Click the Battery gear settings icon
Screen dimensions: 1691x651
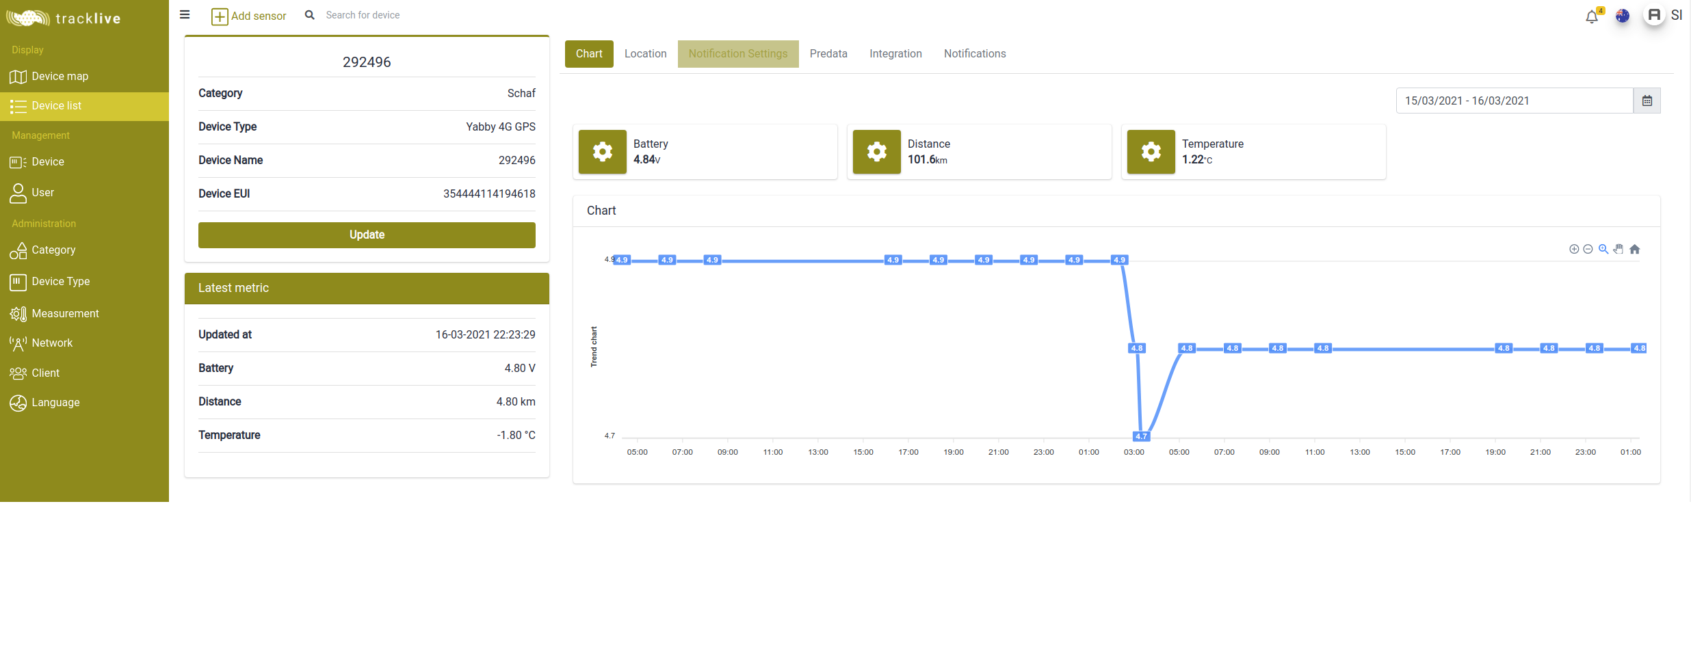tap(602, 152)
